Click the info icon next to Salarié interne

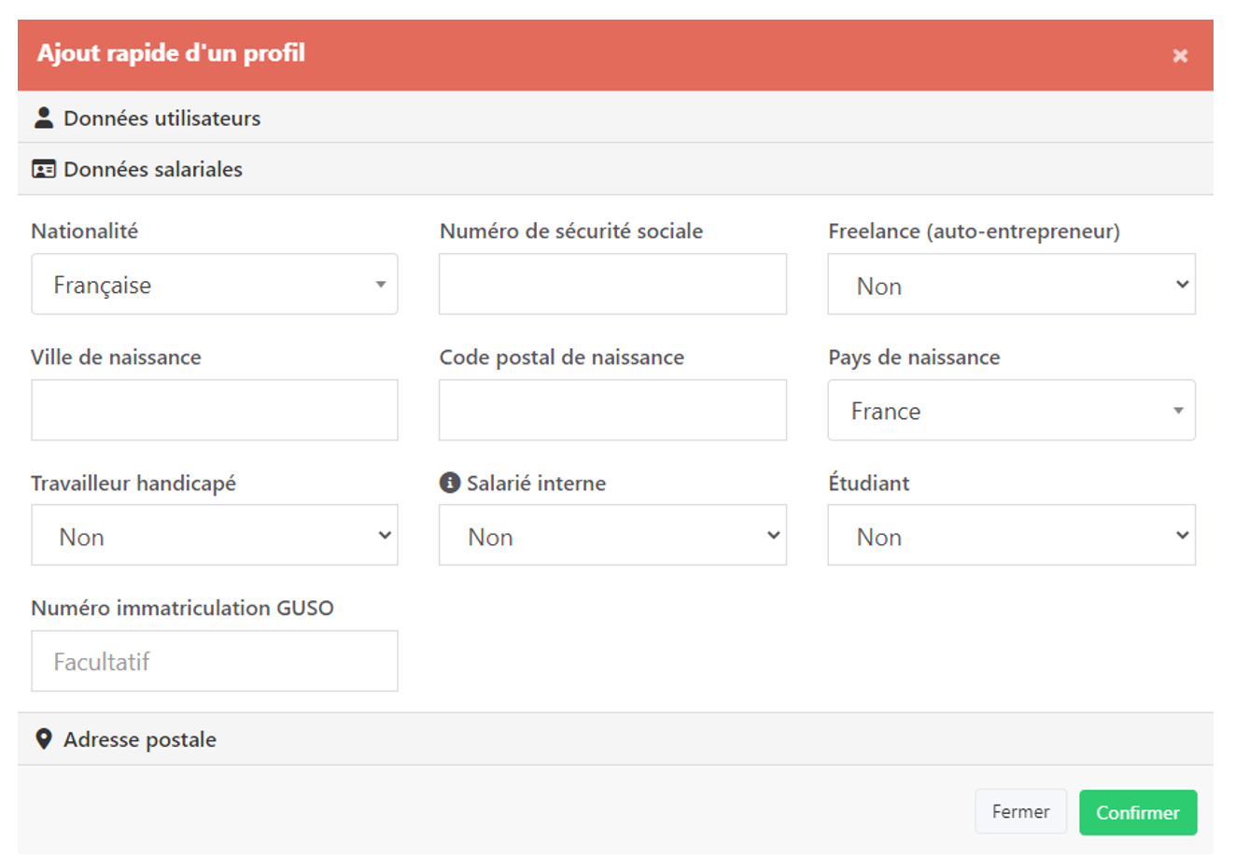click(450, 483)
